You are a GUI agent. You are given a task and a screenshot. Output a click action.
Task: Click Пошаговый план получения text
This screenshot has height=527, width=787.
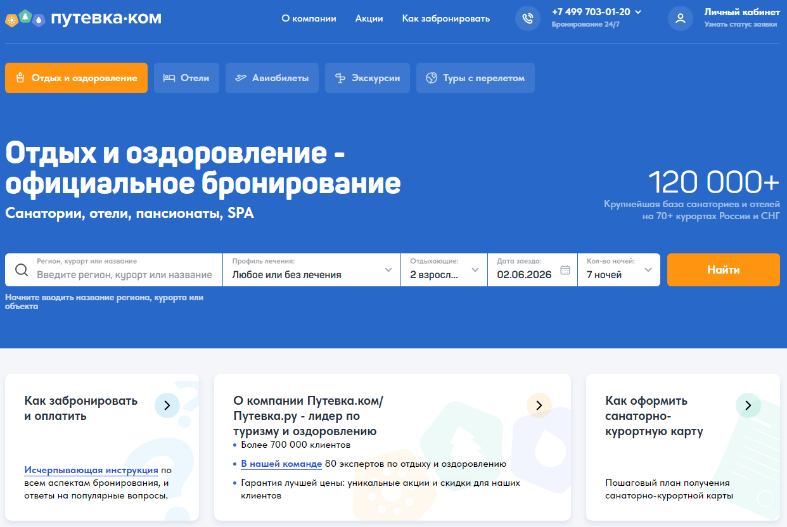coord(669,489)
